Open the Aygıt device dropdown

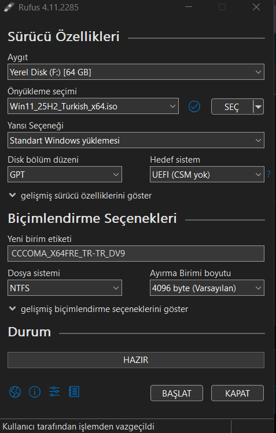tap(136, 72)
